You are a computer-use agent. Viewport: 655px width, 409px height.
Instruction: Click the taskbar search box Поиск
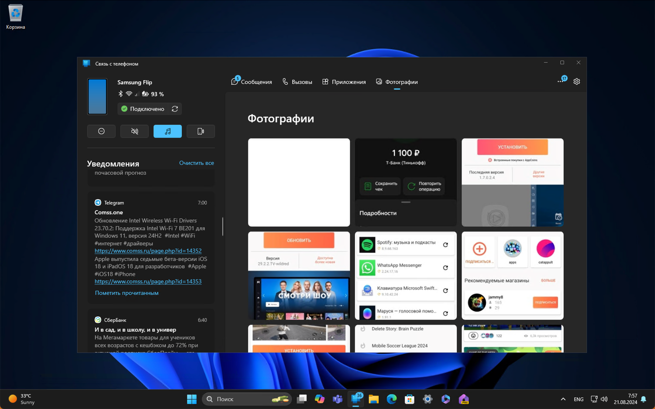click(x=247, y=399)
